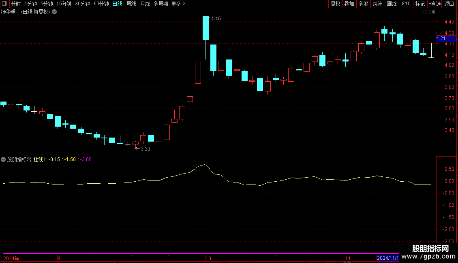
Task: Click the highlighted 4.21 current price tag
Action: (x=446, y=38)
